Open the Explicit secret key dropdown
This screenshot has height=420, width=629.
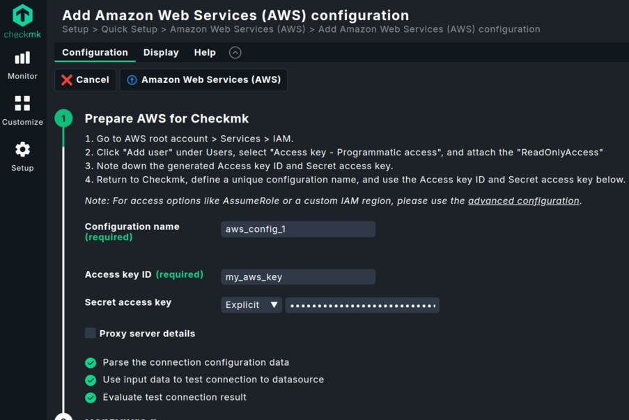[x=251, y=305]
